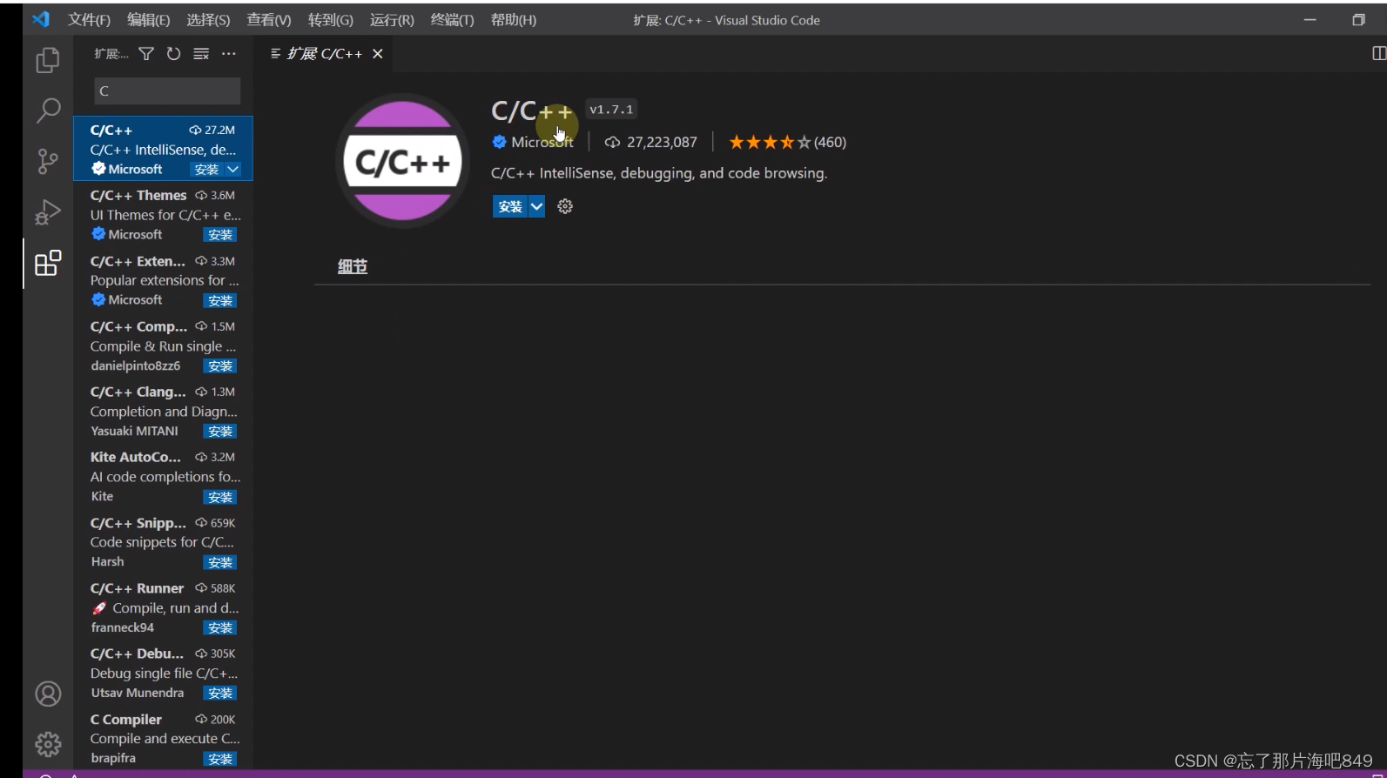
Task: Open extensions view more actions
Action: click(229, 54)
